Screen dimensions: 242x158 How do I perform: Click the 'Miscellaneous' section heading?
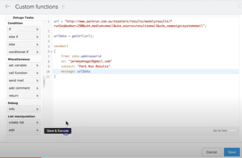tap(19, 59)
